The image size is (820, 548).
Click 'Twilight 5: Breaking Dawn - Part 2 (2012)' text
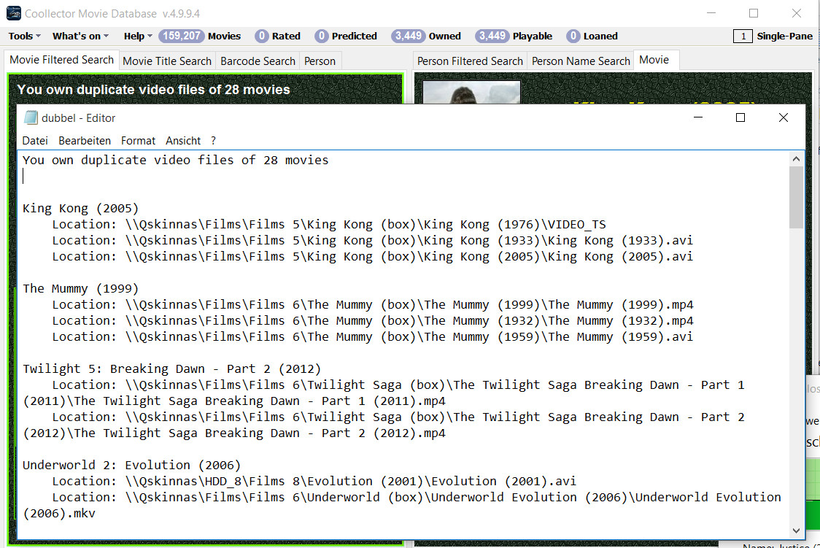171,368
